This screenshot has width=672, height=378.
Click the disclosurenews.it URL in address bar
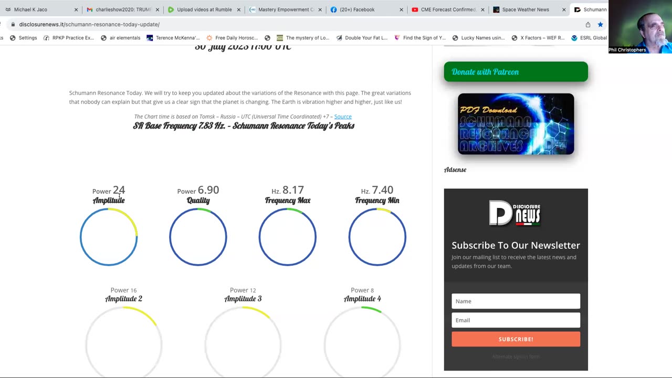[89, 24]
